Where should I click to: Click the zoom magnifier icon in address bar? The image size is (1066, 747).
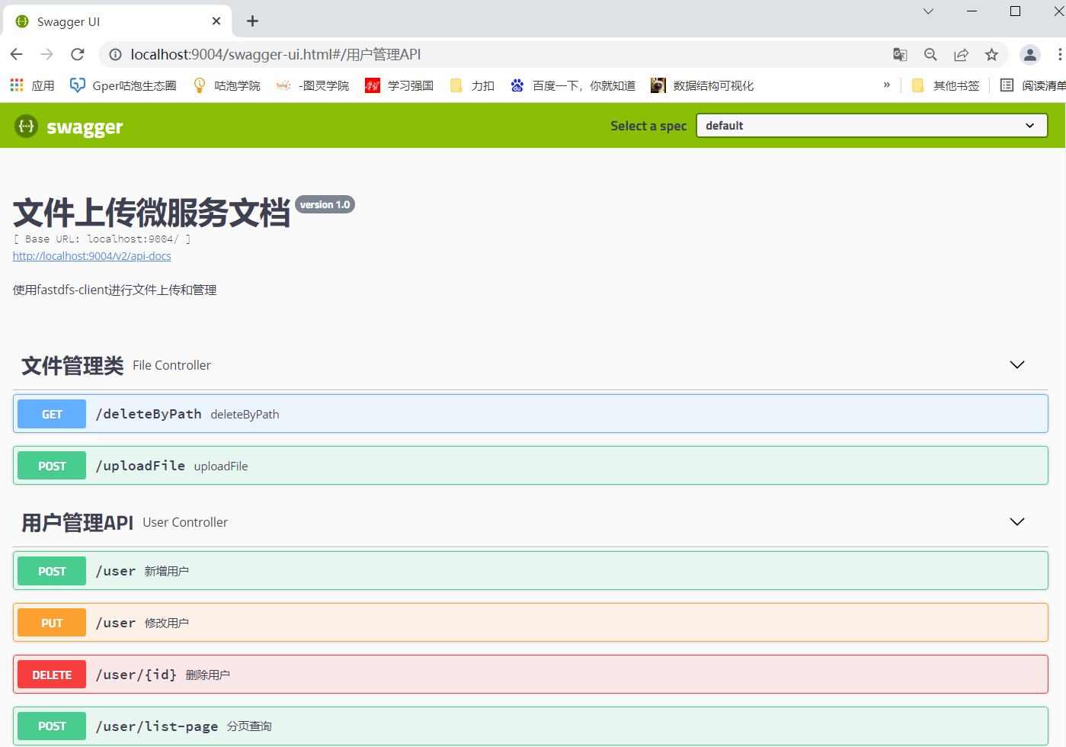pos(930,54)
